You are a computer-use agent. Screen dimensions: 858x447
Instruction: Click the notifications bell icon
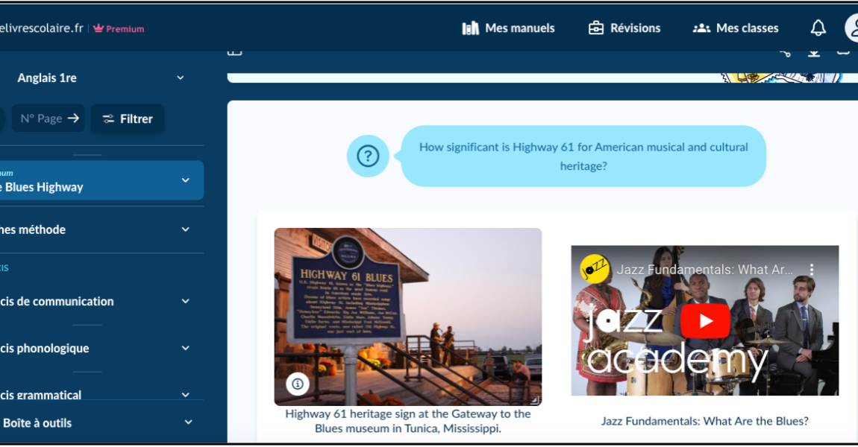tap(818, 28)
